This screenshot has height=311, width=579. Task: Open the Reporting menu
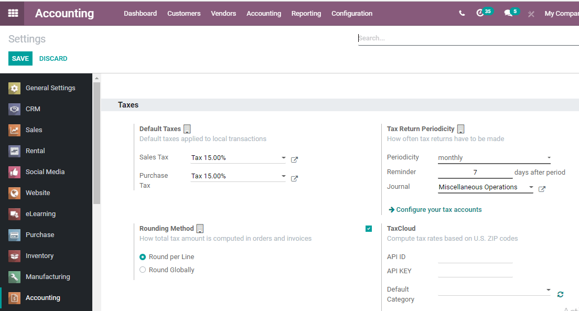[306, 13]
